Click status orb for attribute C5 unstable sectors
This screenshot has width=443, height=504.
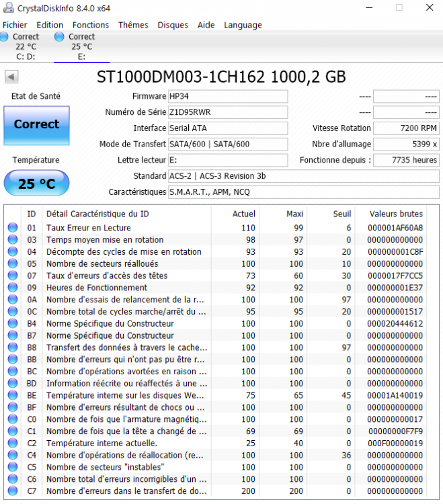coord(13,467)
